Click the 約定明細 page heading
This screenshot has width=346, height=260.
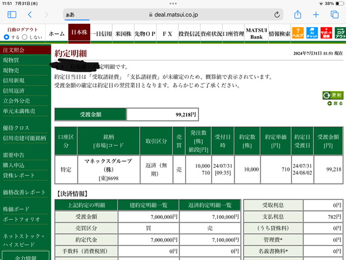[x=71, y=53]
